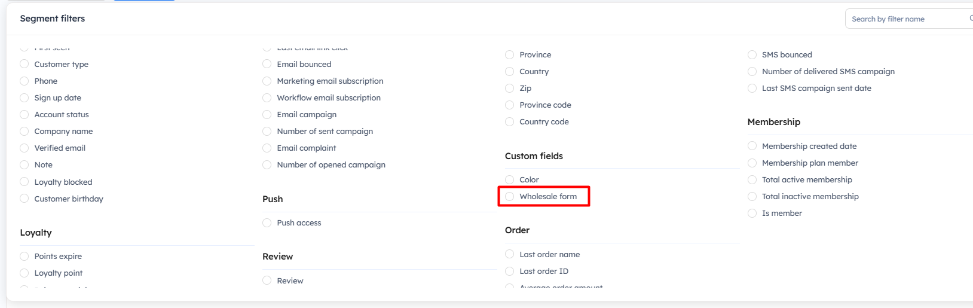Choose the SMS bounced filter

click(752, 55)
